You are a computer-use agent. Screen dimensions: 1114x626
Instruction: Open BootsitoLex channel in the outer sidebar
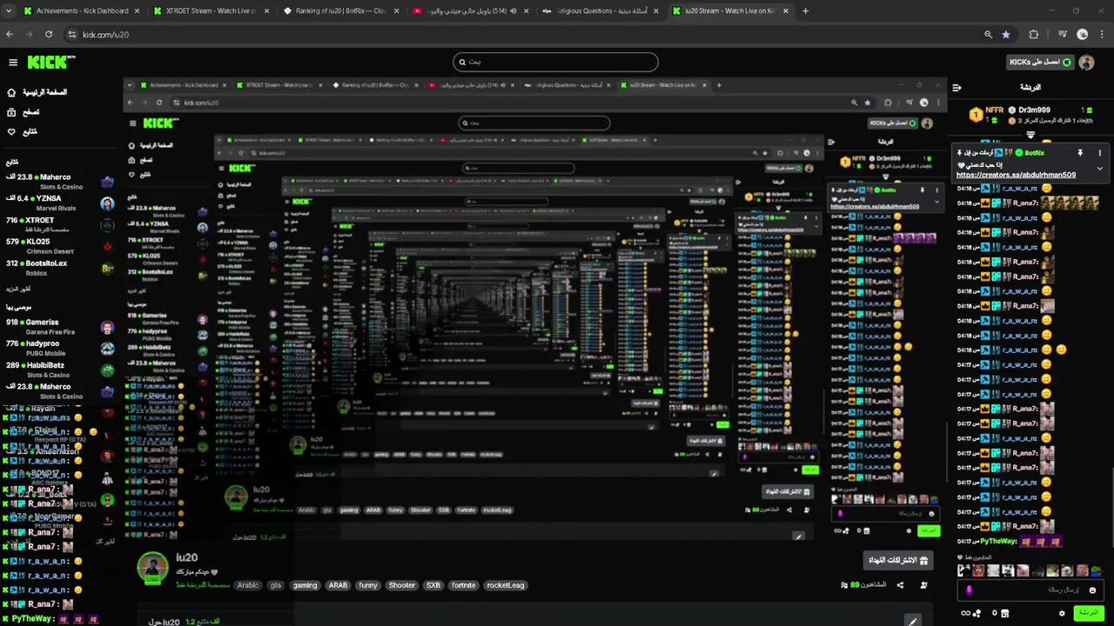[58, 268]
